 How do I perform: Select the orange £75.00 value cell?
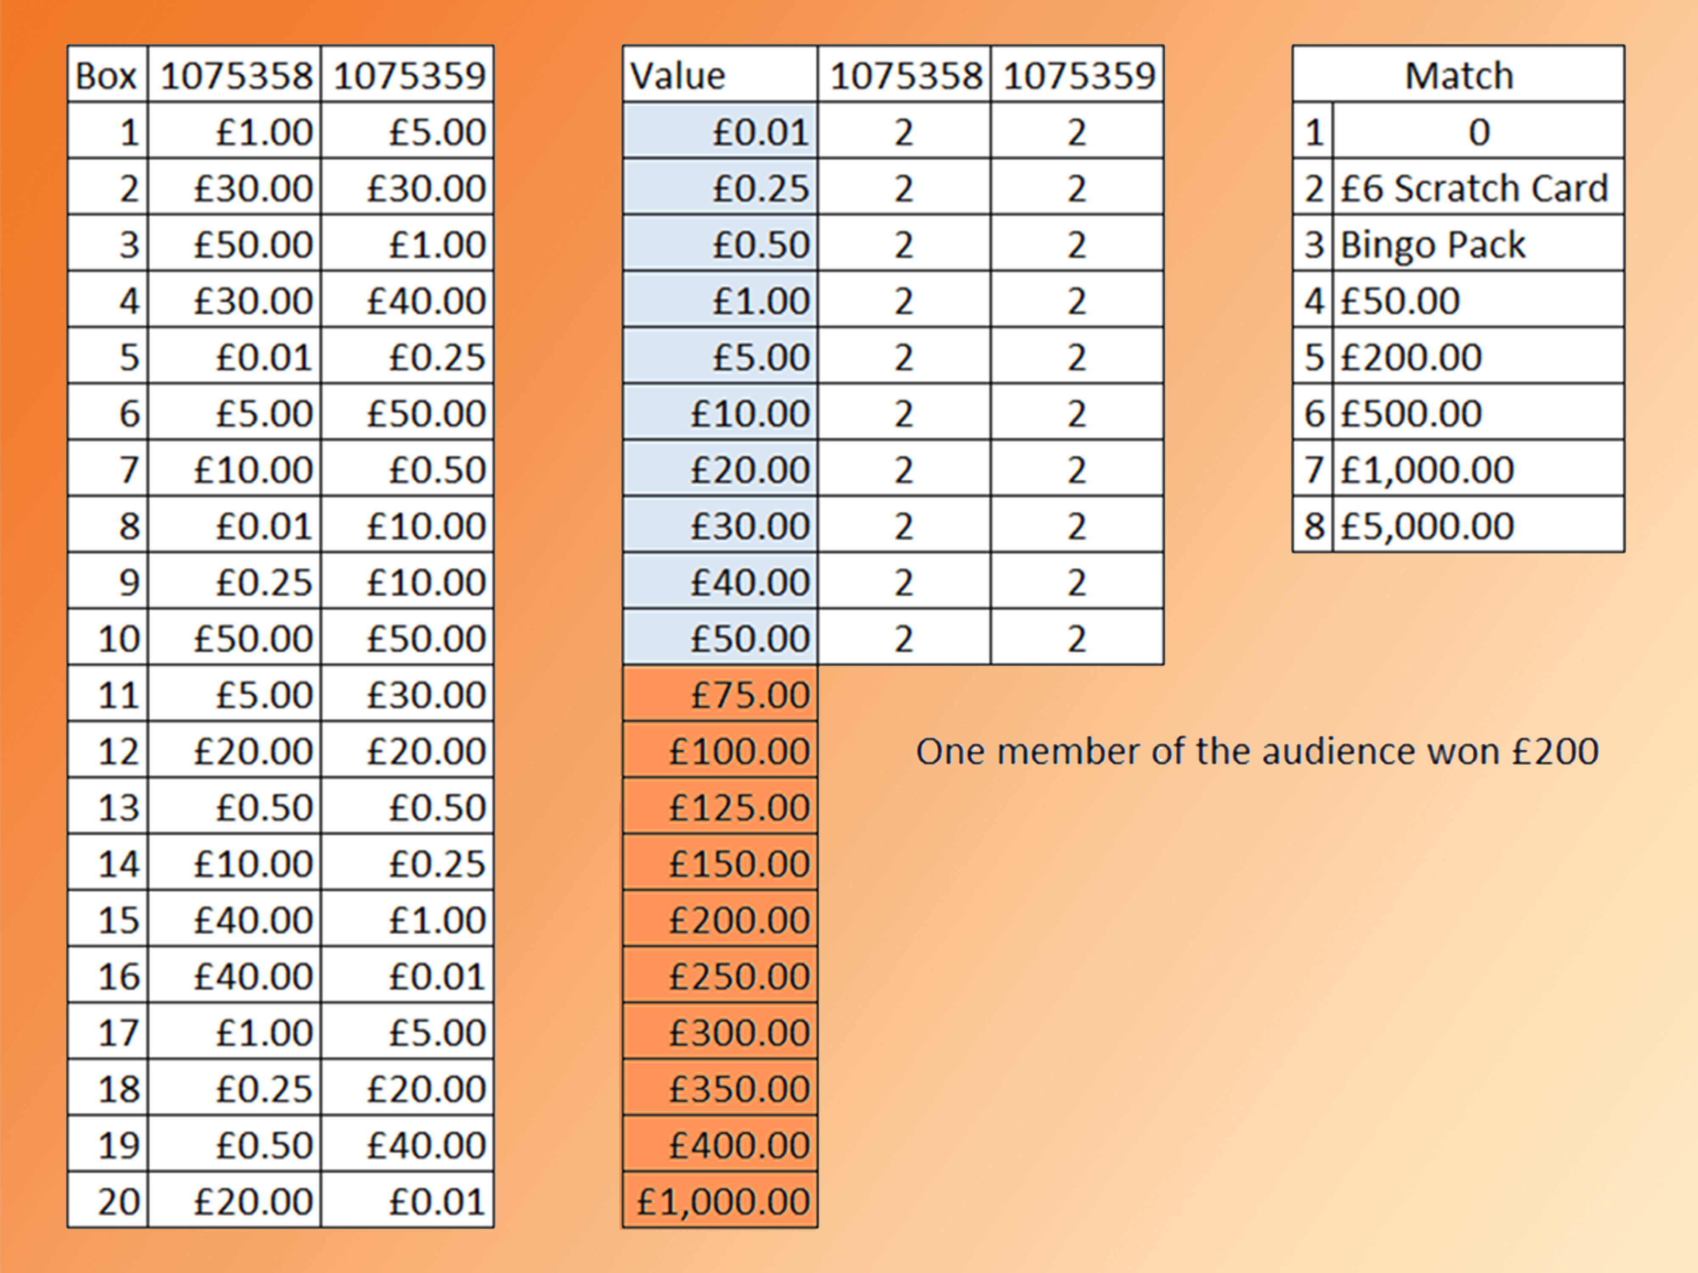coord(719,695)
